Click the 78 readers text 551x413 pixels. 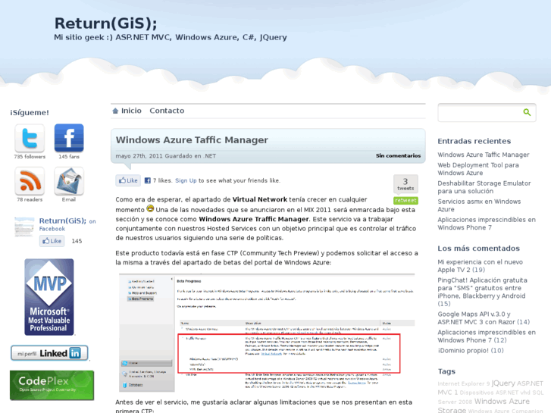(30, 199)
